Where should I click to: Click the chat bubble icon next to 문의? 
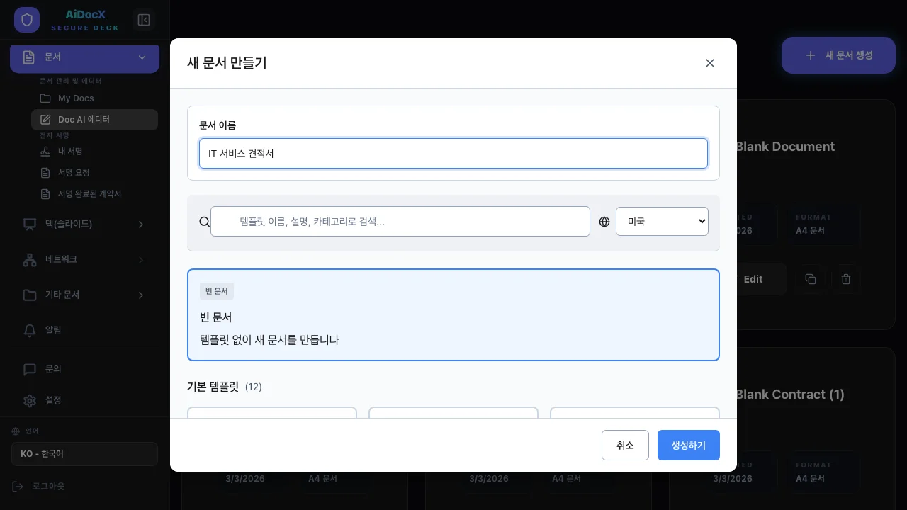tap(30, 369)
